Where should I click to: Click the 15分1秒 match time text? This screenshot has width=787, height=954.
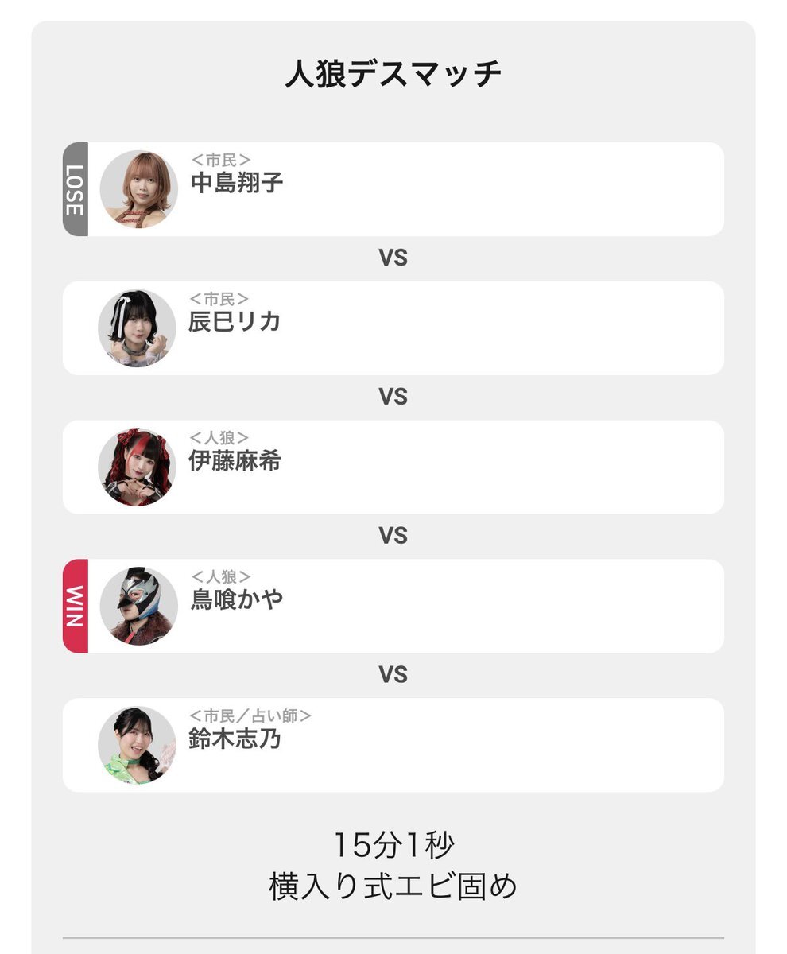coord(393,845)
